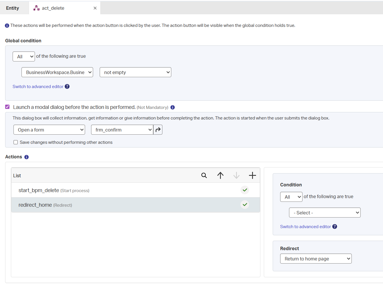The width and height of the screenshot is (383, 287).
Task: Open Global condition All dropdown
Action: (24, 57)
